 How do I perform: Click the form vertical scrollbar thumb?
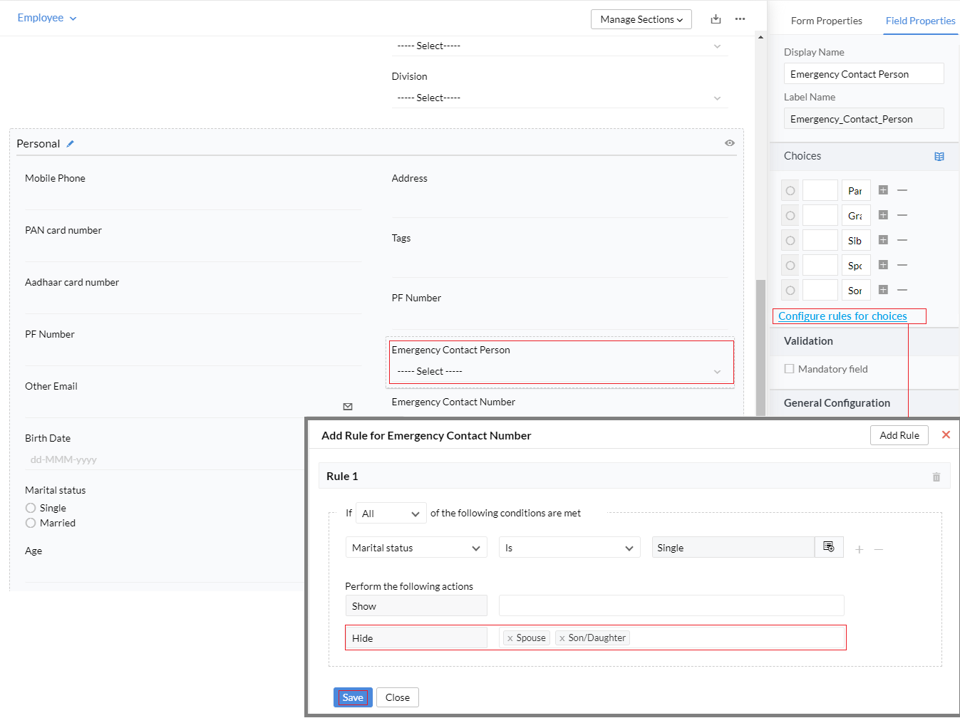tap(760, 348)
